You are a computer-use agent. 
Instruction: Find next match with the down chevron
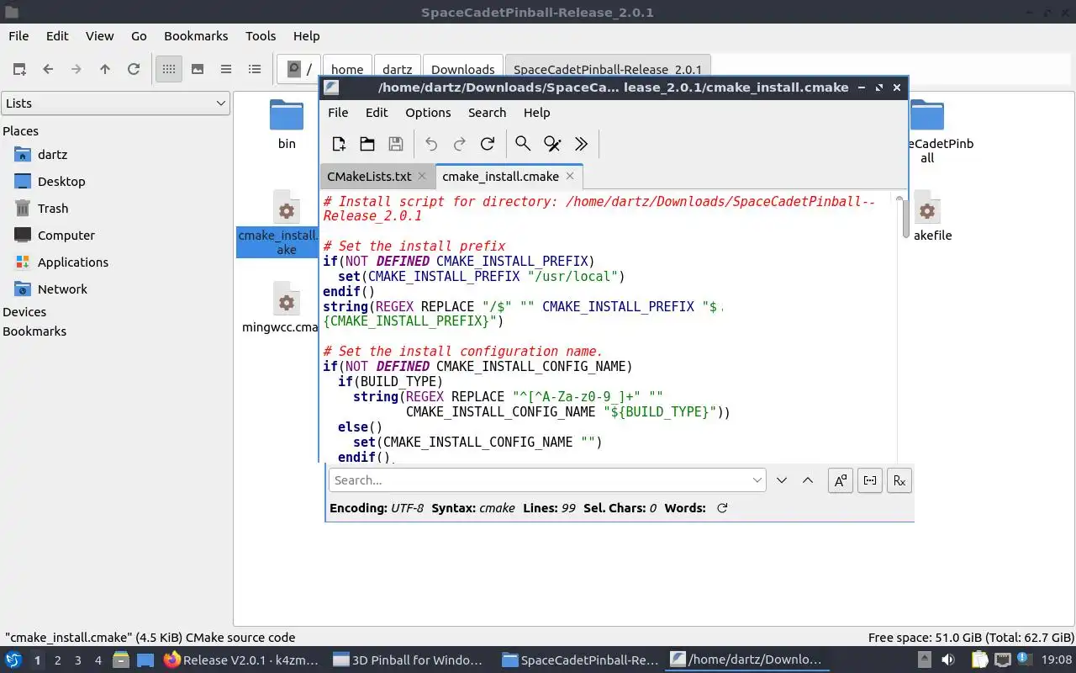tap(782, 480)
